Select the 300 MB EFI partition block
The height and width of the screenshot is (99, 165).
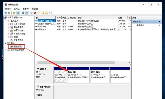click(60, 75)
